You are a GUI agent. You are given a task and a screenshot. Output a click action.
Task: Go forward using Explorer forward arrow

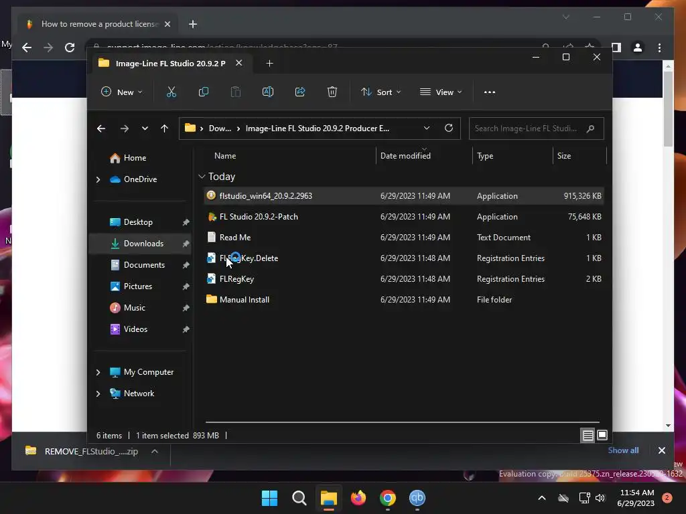pos(124,128)
